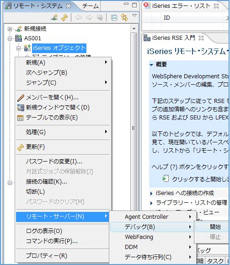Open the WebFacing submenu
This screenshot has width=230, height=265.
tap(152, 237)
